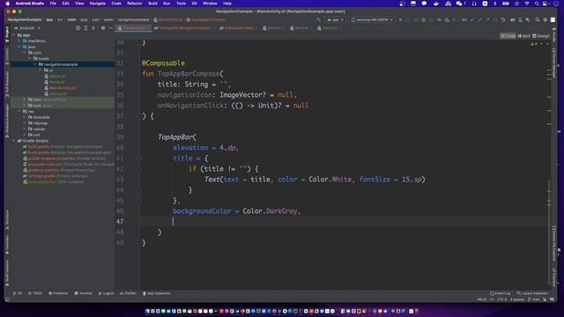The image size is (564, 317).
Task: Click the Debug app bug icon
Action: 424,19
